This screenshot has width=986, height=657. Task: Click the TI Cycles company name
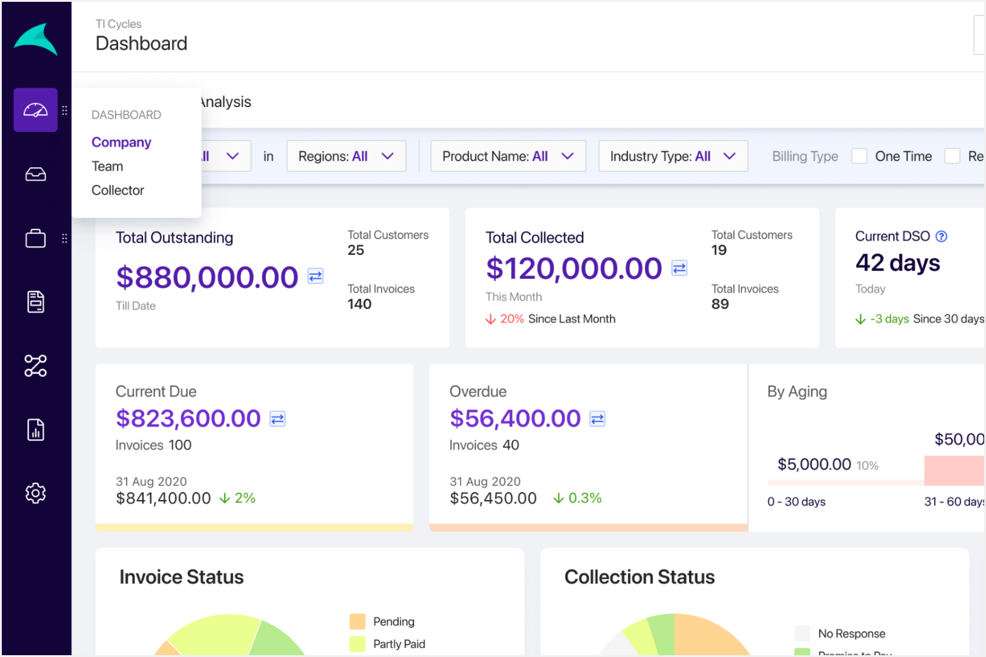pyautogui.click(x=119, y=24)
